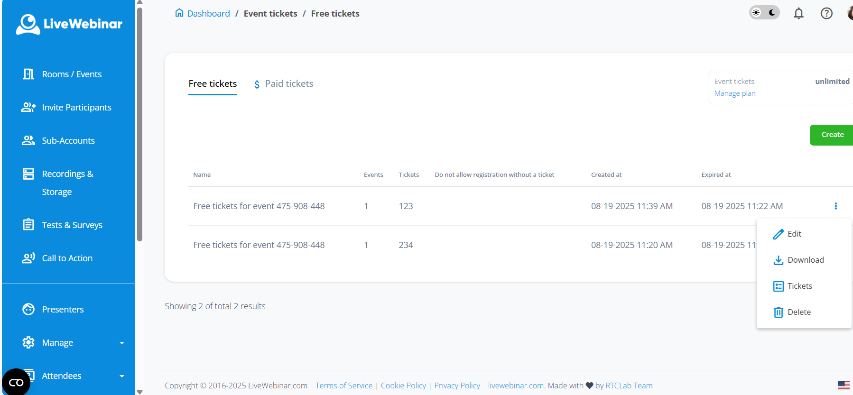The image size is (853, 395).
Task: Click the notifications bell icon
Action: point(798,13)
